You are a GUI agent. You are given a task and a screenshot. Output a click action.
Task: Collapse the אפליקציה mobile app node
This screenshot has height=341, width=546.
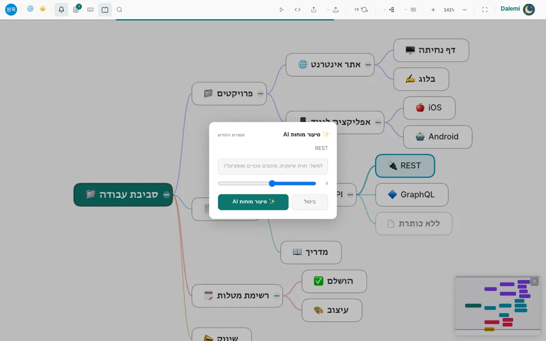(378, 122)
